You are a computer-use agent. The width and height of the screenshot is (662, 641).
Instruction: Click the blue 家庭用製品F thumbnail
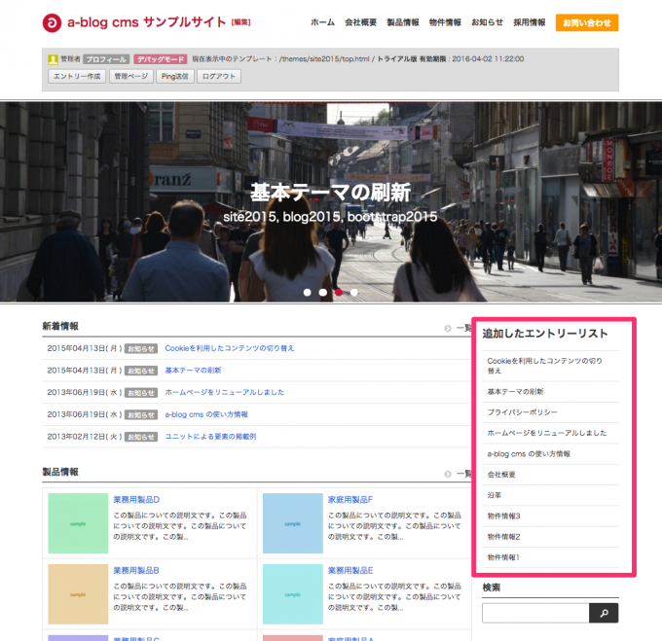coord(293,523)
